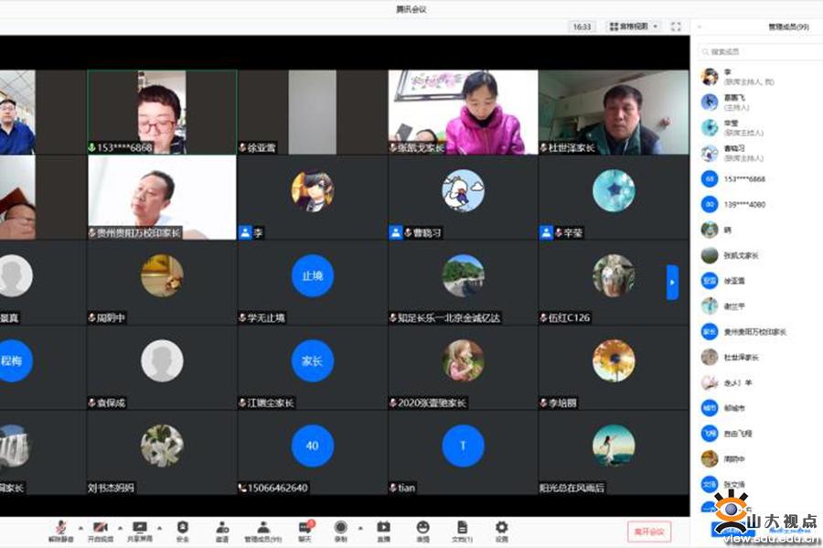Image resolution: width=823 pixels, height=548 pixels.
Task: Open meeting settings (设置) gear
Action: 501,530
